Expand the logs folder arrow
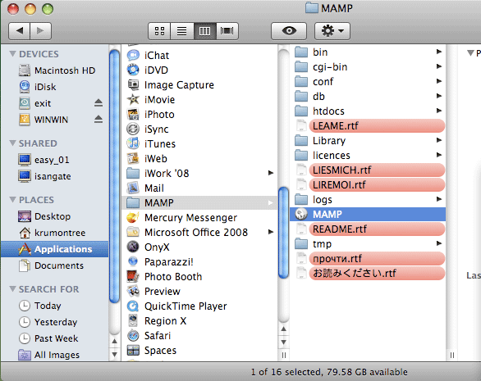Image resolution: width=481 pixels, height=381 pixels. coord(439,199)
